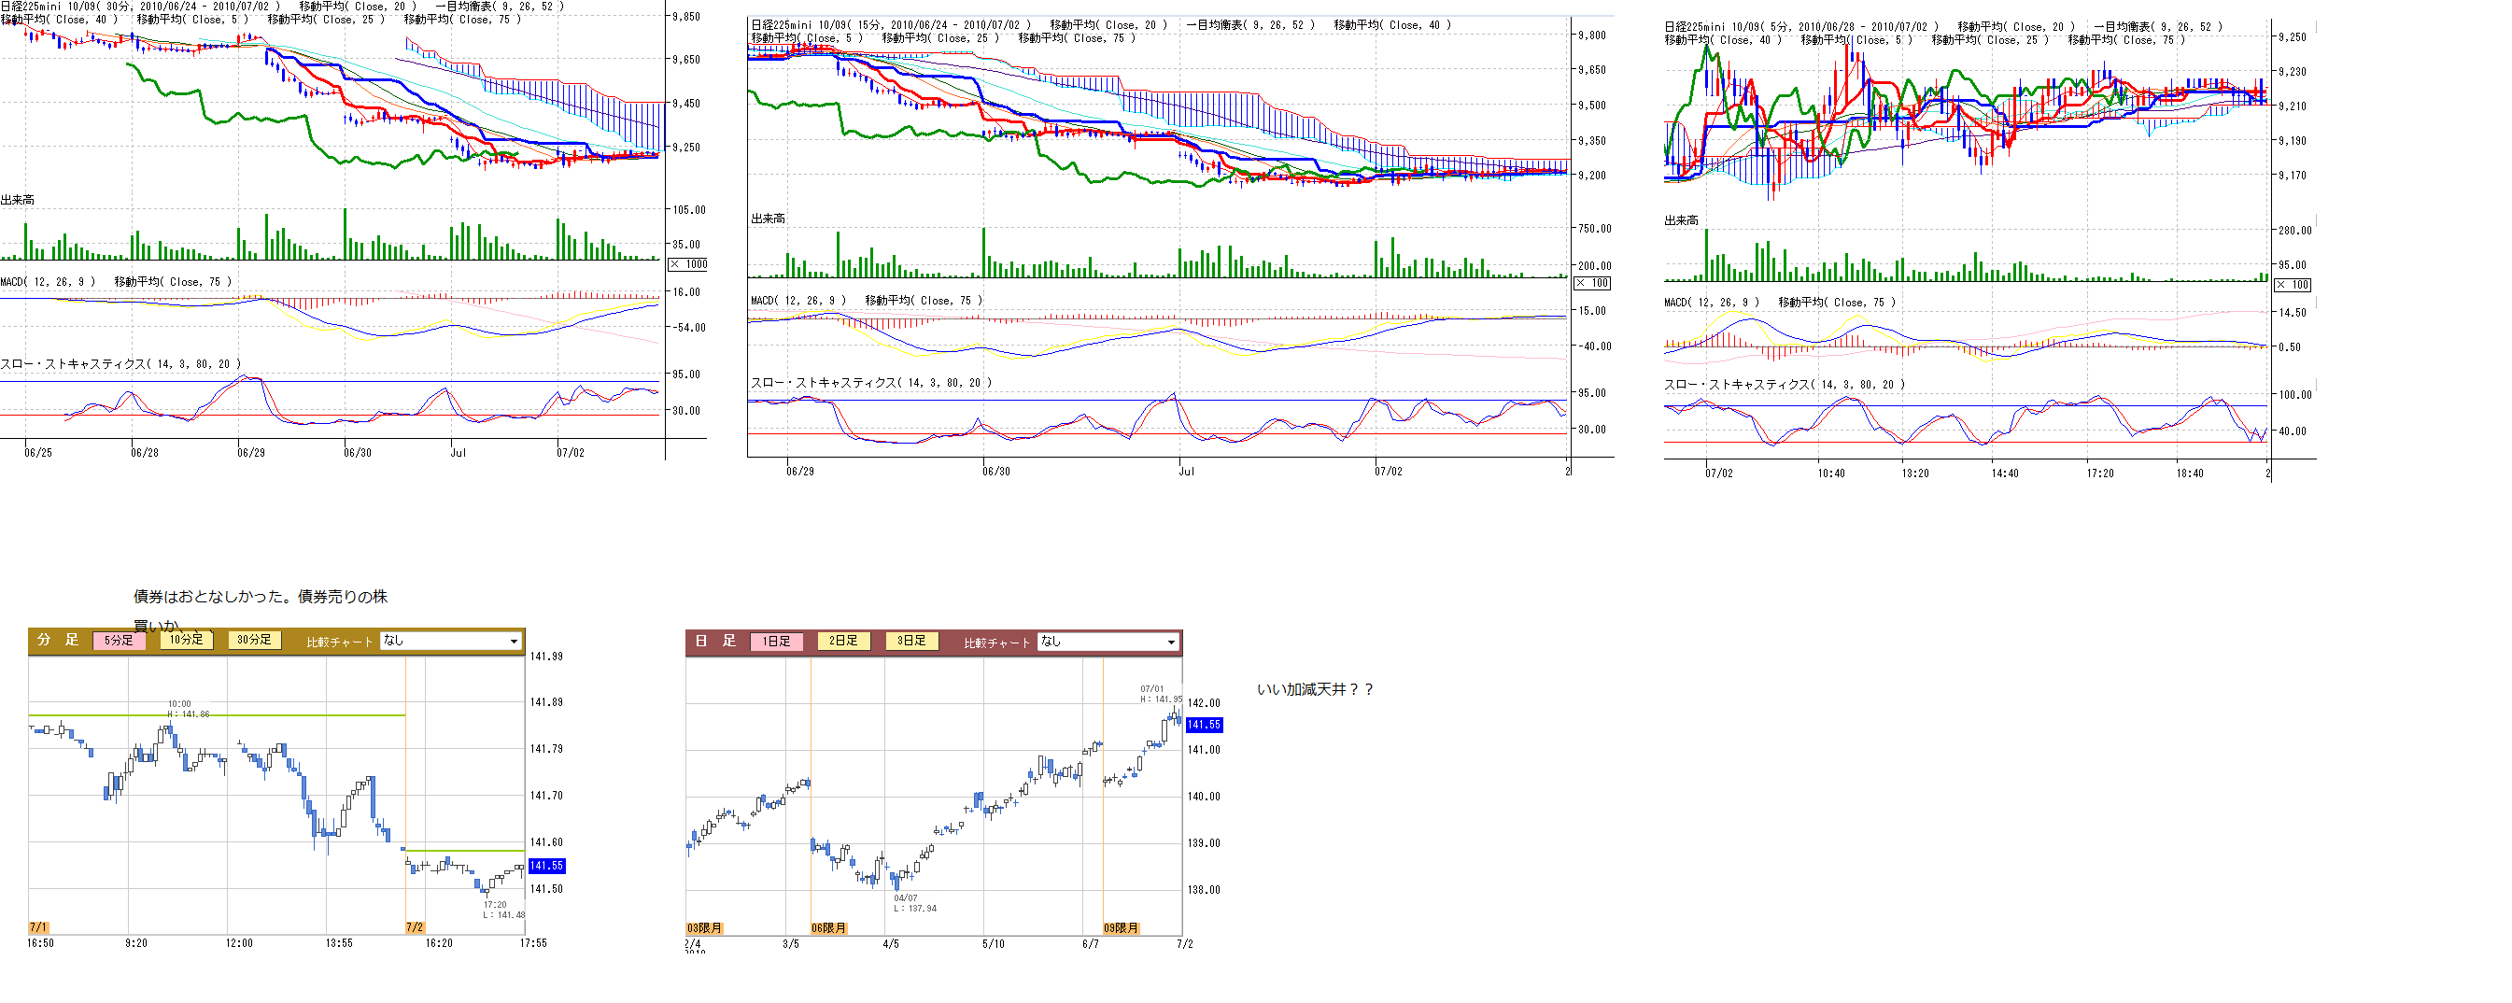This screenshot has height=1003, width=2512.
Task: Click the blue 141.55 price tag on 分足 chart
Action: [546, 866]
